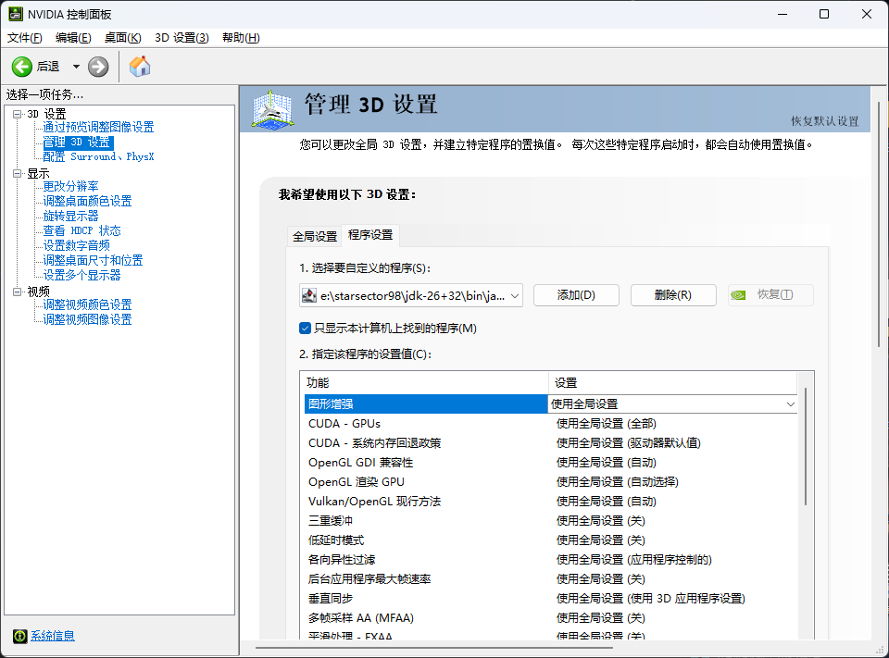
Task: Open 调整桌面尺寸和位置 in task tree
Action: click(x=93, y=260)
